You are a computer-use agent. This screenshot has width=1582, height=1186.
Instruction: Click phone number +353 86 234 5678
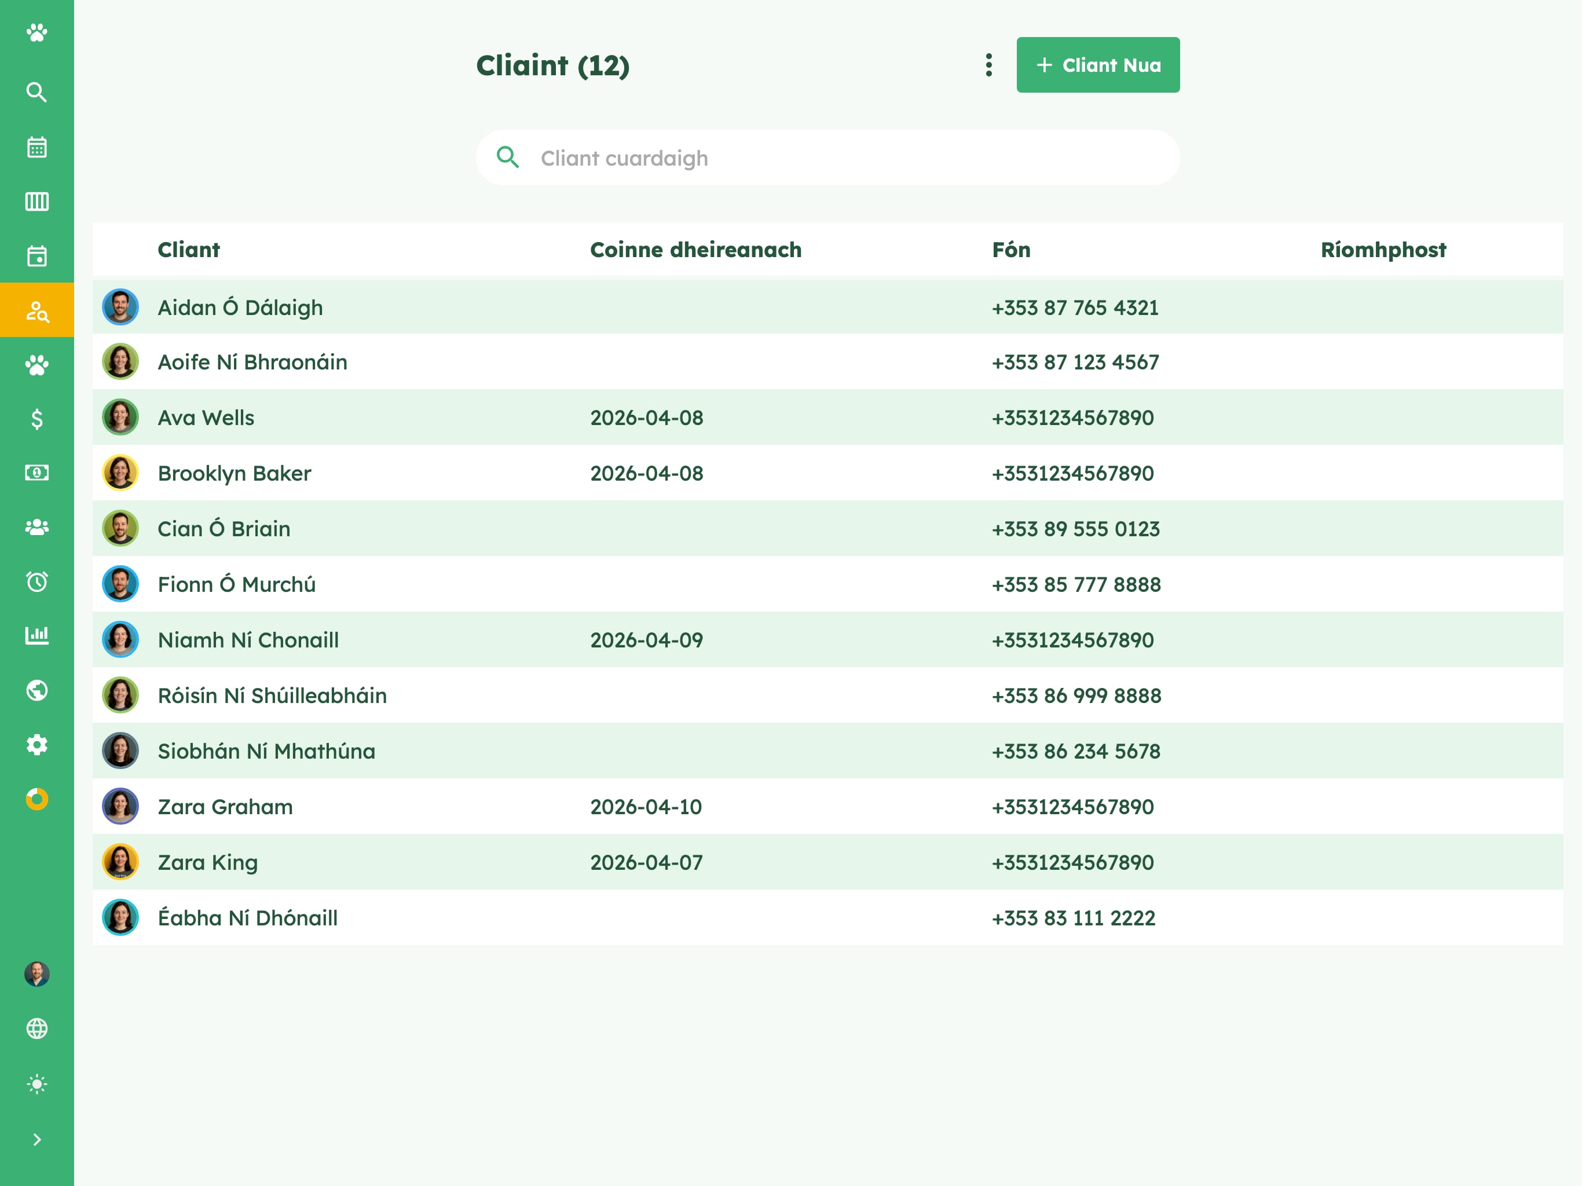[x=1076, y=751]
